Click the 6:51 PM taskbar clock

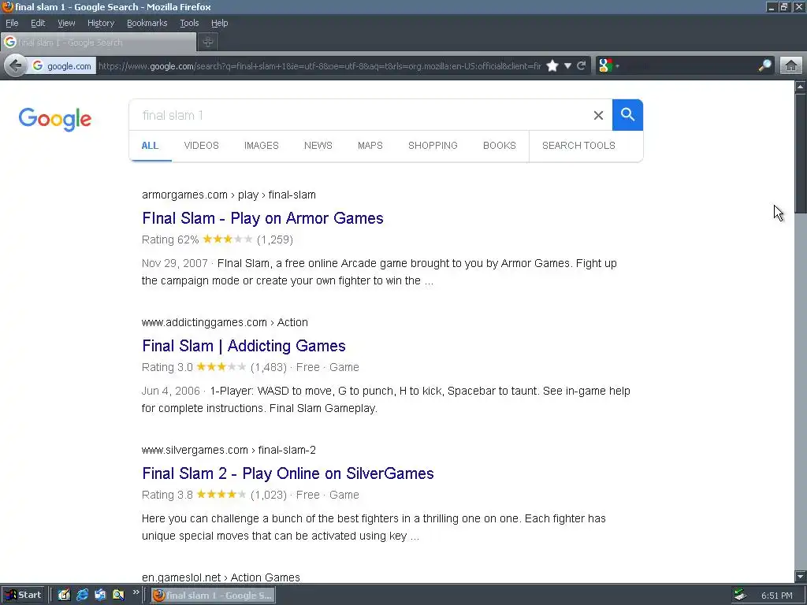tap(776, 596)
